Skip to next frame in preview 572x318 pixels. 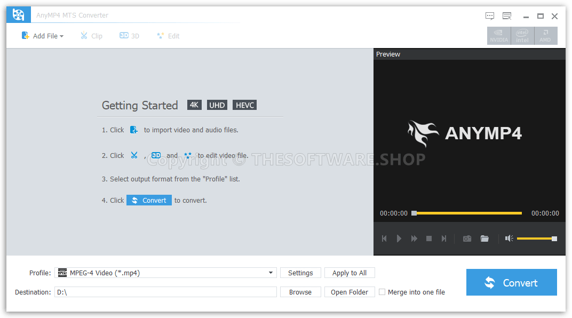444,238
